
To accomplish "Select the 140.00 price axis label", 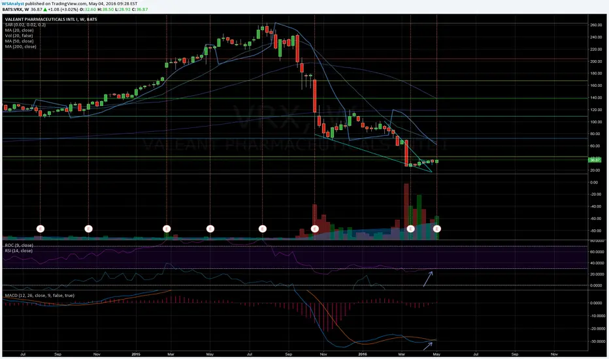I will [x=596, y=98].
